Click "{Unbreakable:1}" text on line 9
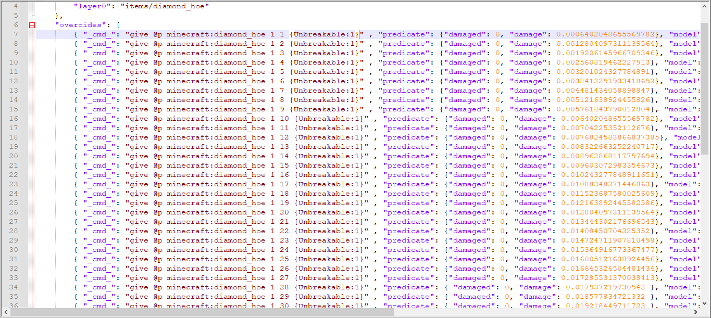This screenshot has height=318, width=711. coord(325,53)
